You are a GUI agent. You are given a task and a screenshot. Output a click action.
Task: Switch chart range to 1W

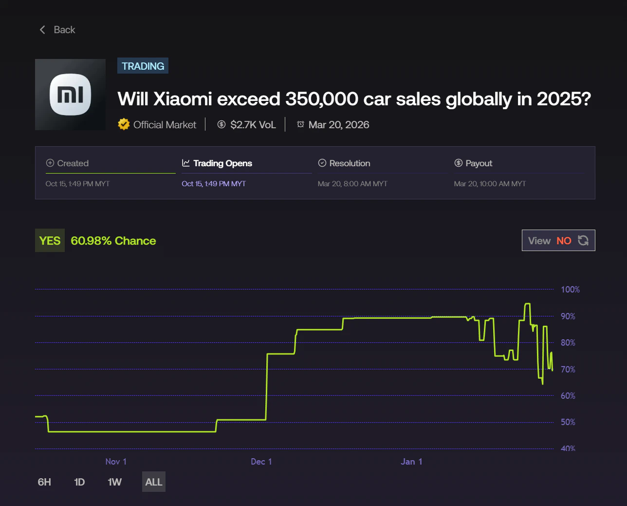[114, 482]
